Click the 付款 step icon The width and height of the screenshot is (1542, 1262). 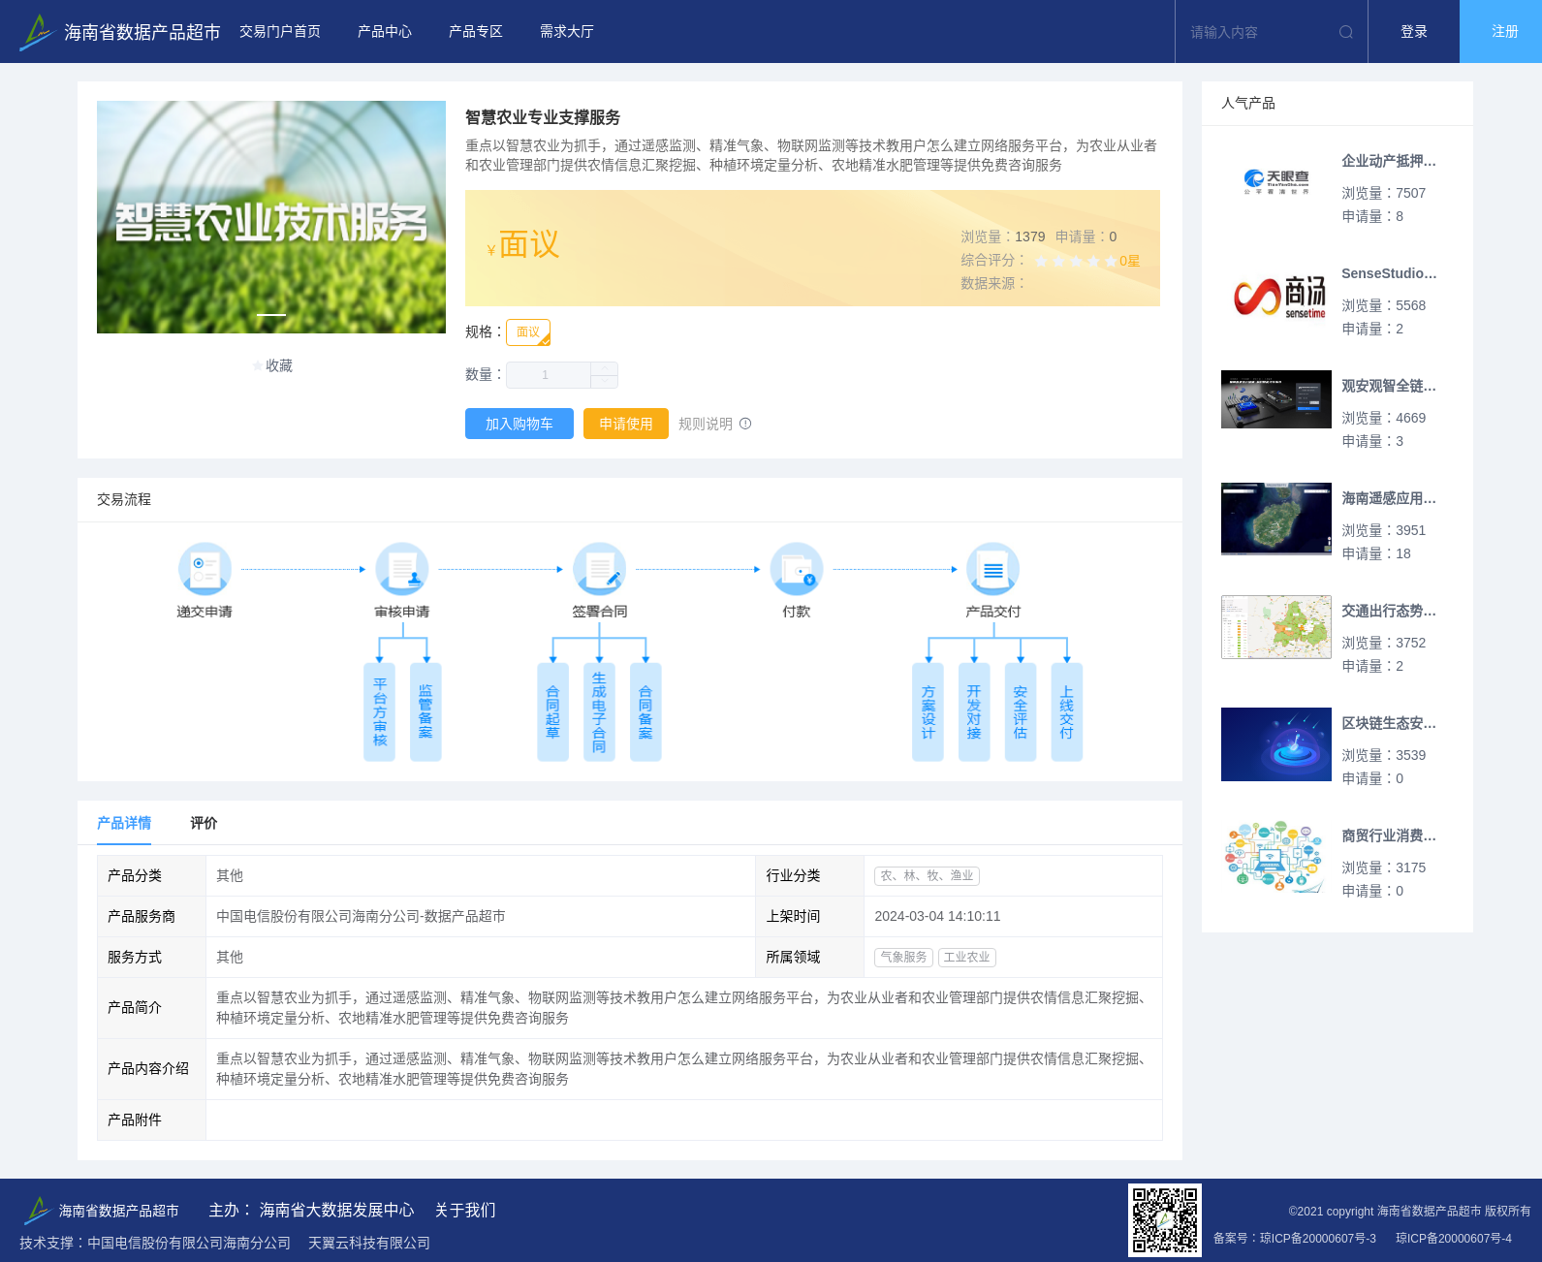click(x=797, y=569)
